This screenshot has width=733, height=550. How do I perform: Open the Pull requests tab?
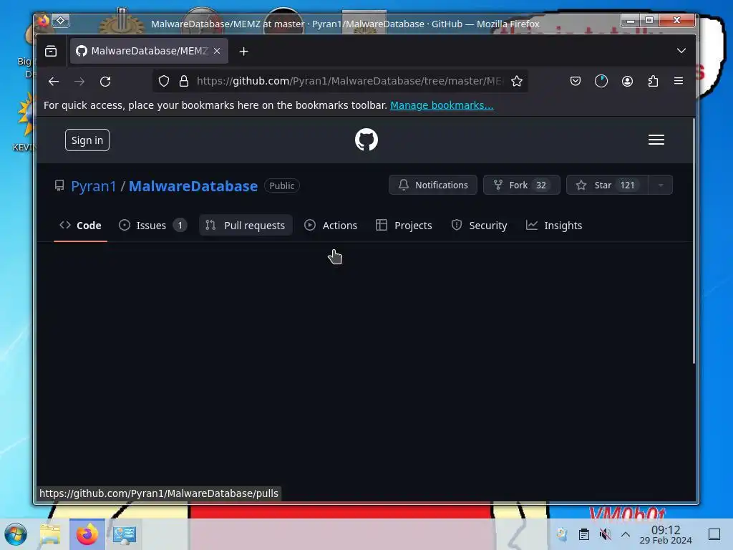point(246,226)
